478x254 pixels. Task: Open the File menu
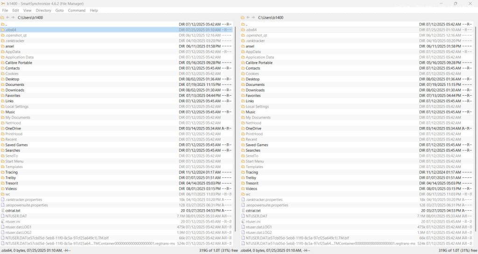[5, 10]
